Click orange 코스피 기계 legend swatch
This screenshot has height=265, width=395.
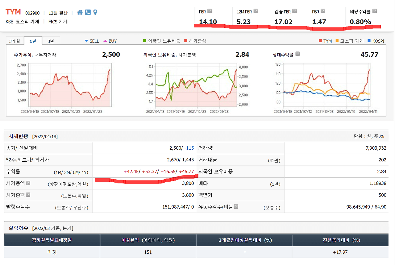pos(337,41)
